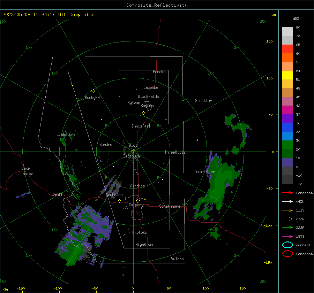314x293 pixels.
Task: Select the 39 dBZ purple swatch
Action: pos(287,118)
